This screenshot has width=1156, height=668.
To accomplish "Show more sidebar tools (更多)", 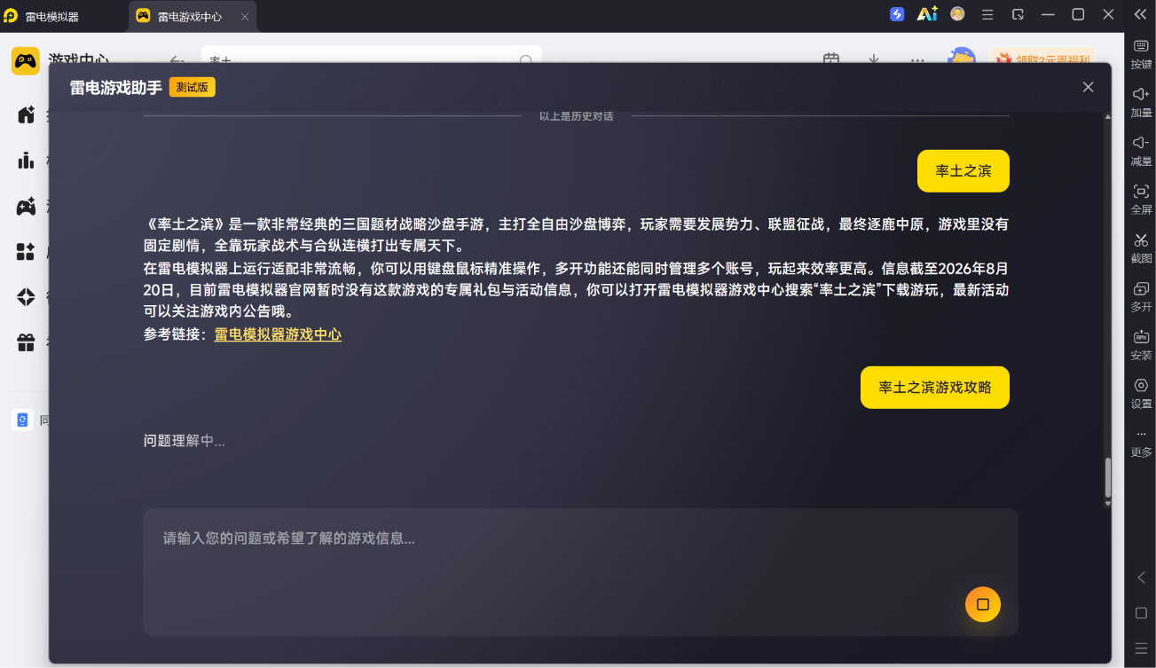I will point(1141,442).
